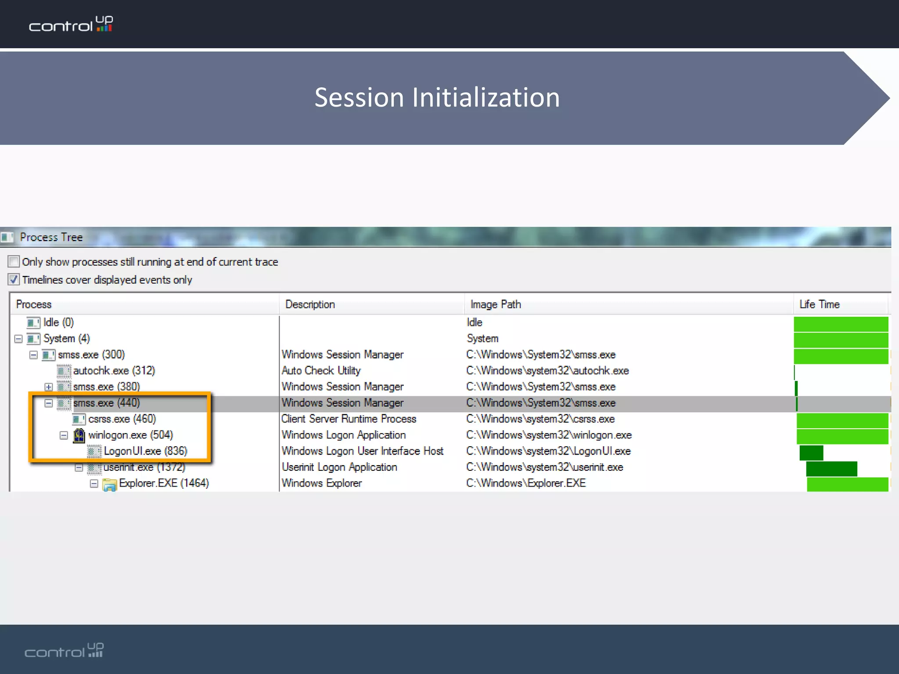Click the smss.exe (380) process icon

64,387
